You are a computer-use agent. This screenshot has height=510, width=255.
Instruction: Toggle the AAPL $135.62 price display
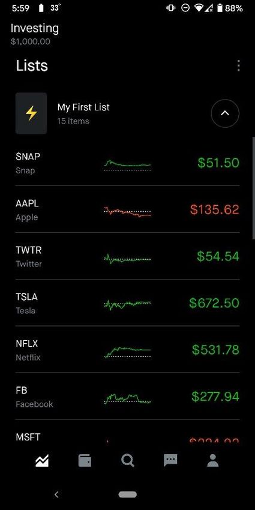coord(215,209)
